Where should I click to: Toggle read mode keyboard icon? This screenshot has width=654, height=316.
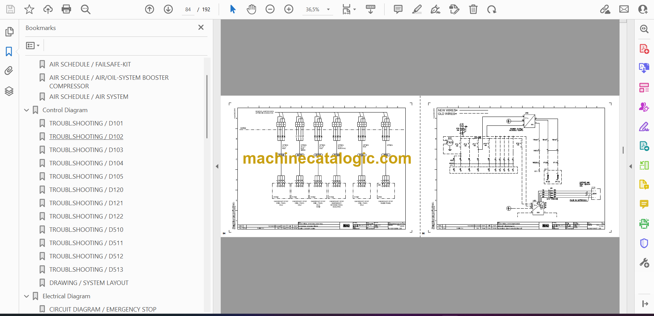370,9
